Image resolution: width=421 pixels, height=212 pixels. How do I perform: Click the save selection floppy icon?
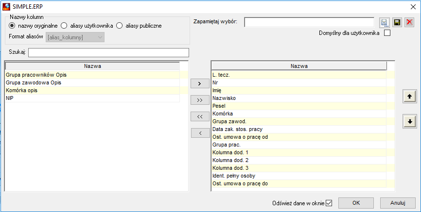tap(384, 22)
